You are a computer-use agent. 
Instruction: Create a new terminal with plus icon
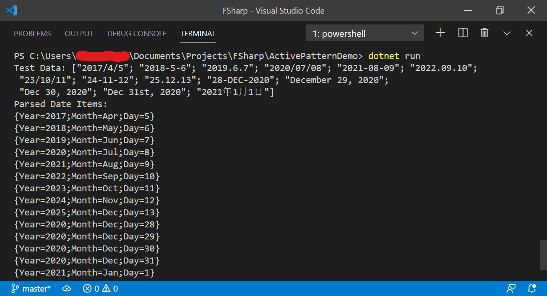(x=440, y=33)
